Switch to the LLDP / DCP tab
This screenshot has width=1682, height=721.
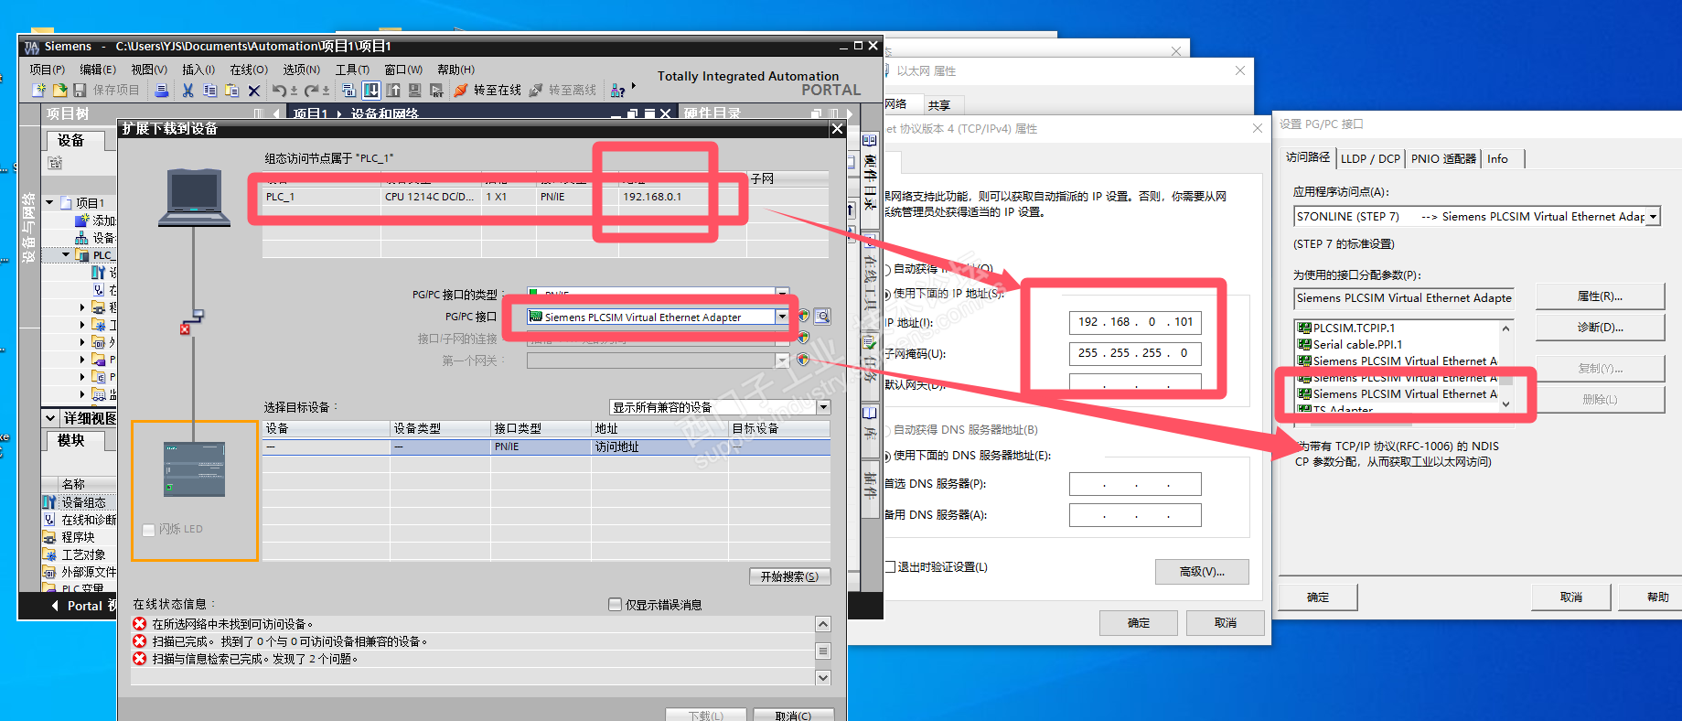pos(1370,158)
